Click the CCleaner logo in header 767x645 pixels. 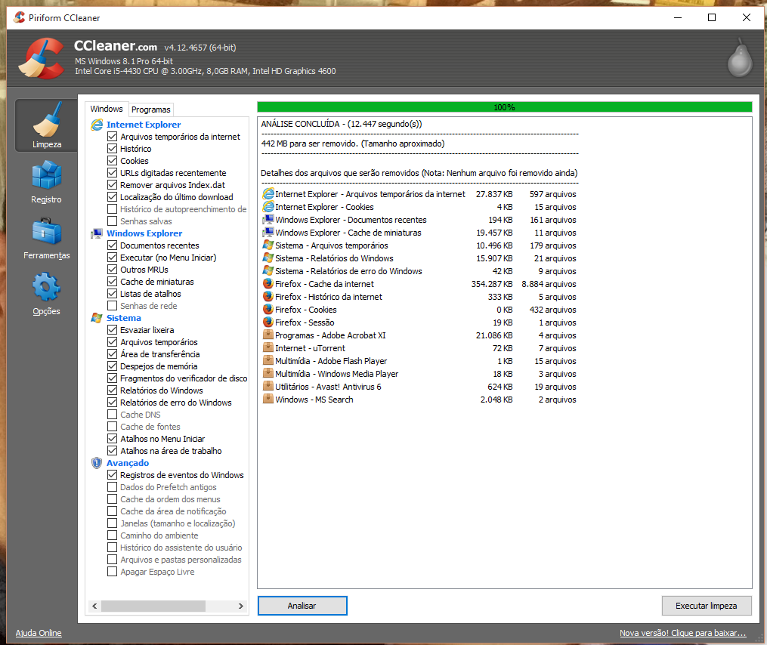41,59
